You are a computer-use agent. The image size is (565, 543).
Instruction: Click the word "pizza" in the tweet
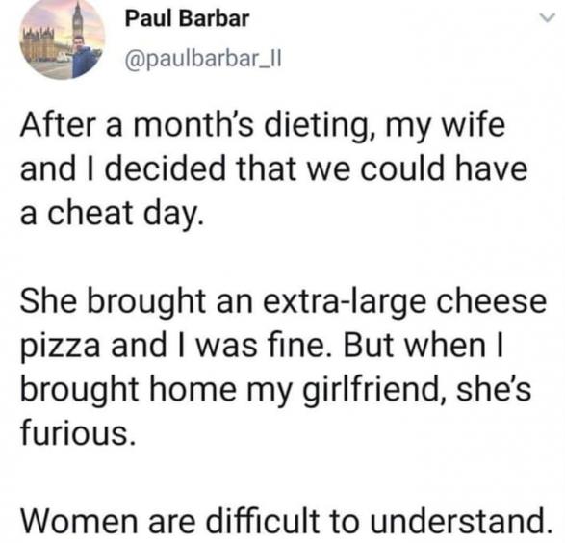click(61, 347)
